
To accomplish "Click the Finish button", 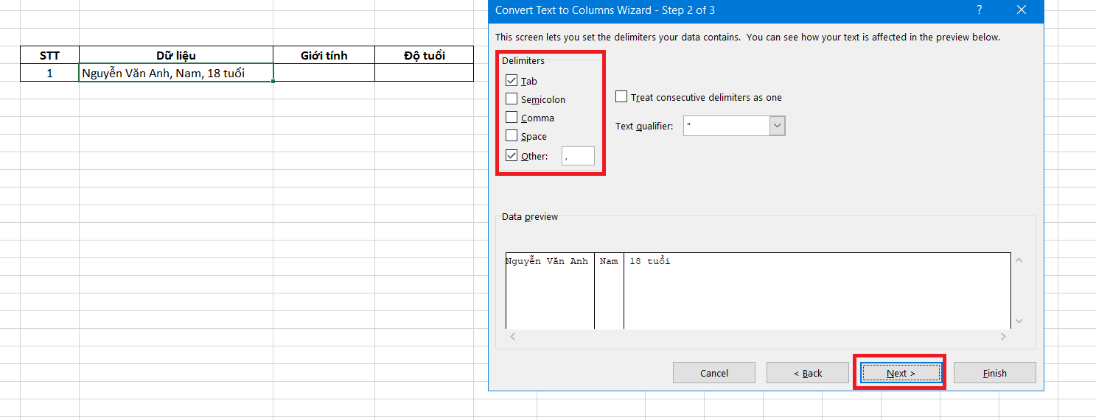I will [x=995, y=373].
